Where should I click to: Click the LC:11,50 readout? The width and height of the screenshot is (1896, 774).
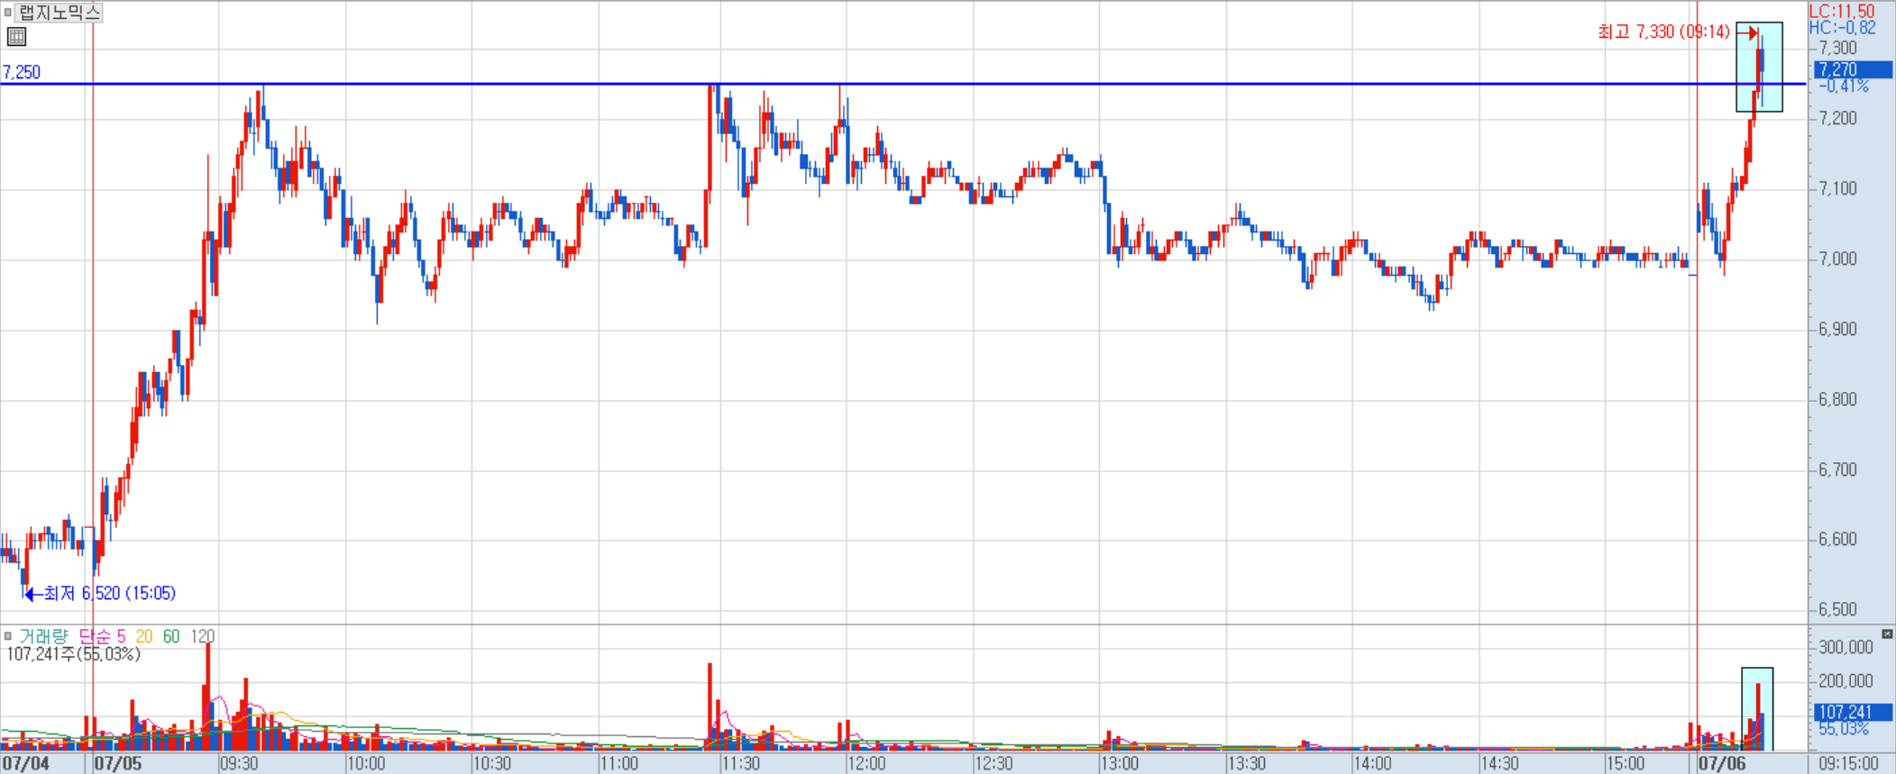(x=1842, y=11)
